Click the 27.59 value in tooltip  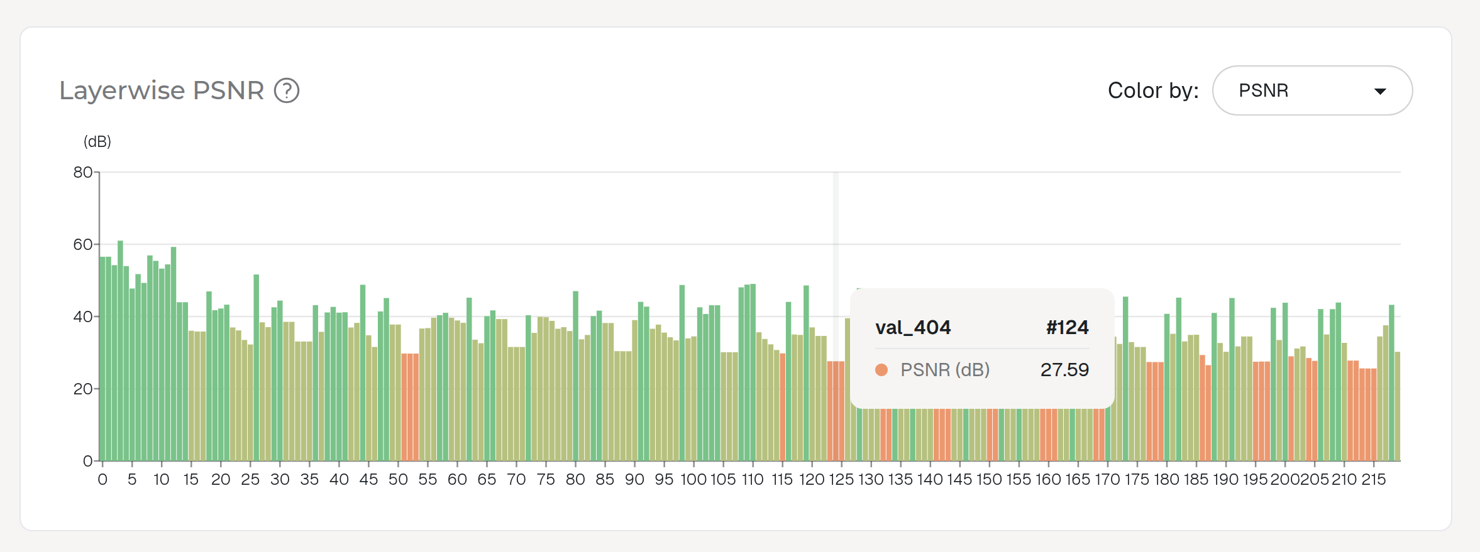tap(1064, 370)
